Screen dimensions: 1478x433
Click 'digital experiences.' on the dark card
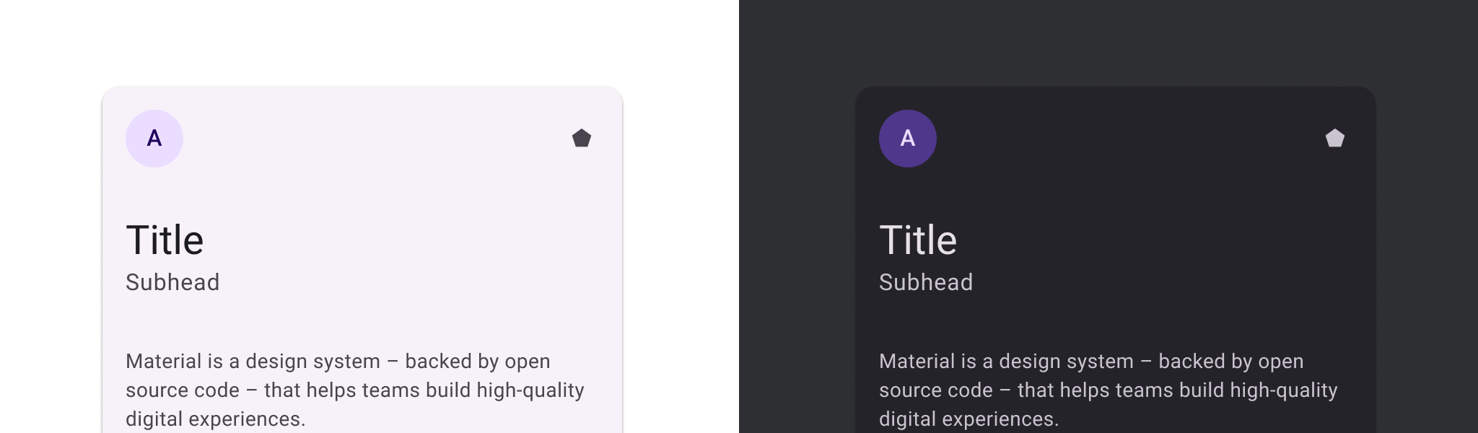point(968,419)
